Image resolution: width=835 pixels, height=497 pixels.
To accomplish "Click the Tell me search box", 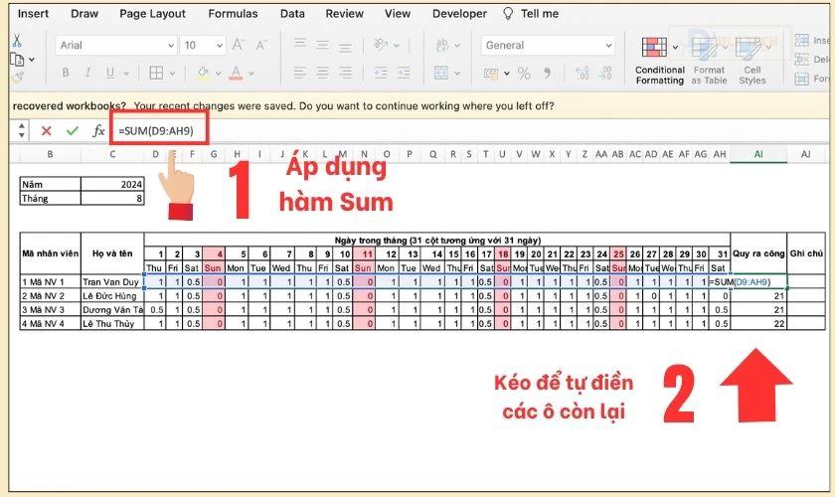I will (531, 14).
